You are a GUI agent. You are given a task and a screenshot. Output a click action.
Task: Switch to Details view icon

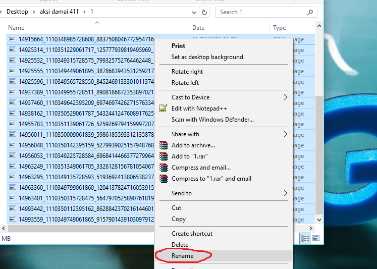[305, 238]
